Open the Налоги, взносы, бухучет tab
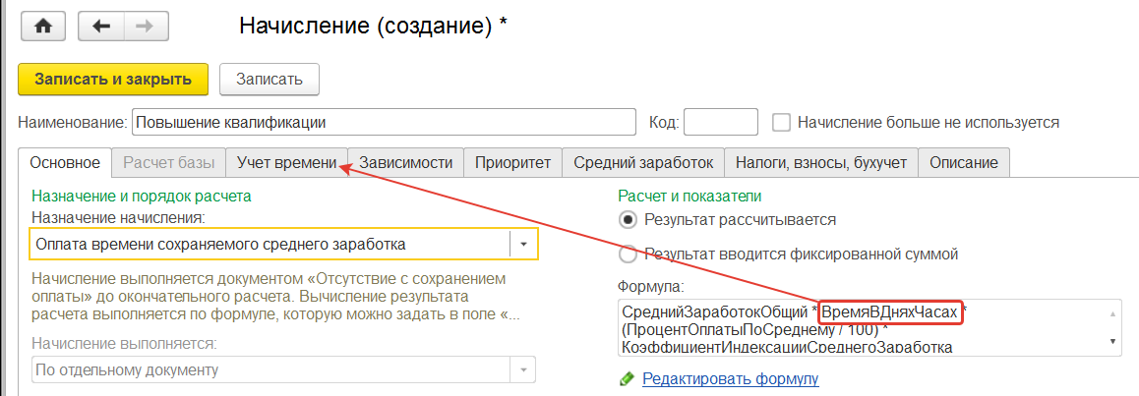 821,162
